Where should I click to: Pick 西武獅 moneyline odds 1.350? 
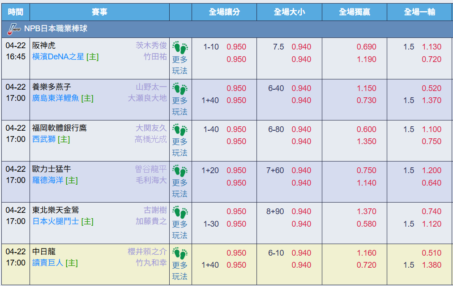click(x=366, y=141)
